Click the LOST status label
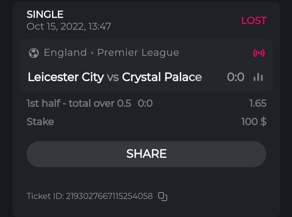Viewport: 292px width, 217px height. [254, 20]
